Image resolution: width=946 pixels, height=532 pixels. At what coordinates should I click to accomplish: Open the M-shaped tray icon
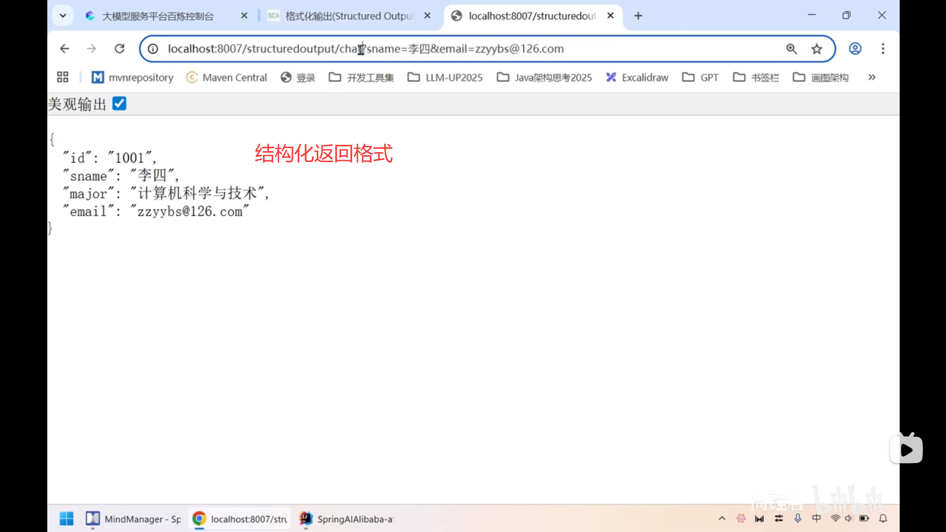tap(759, 518)
